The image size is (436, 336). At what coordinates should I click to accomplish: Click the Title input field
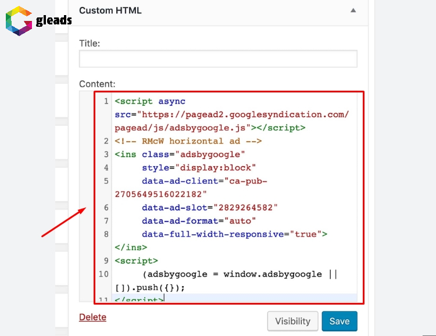point(218,59)
